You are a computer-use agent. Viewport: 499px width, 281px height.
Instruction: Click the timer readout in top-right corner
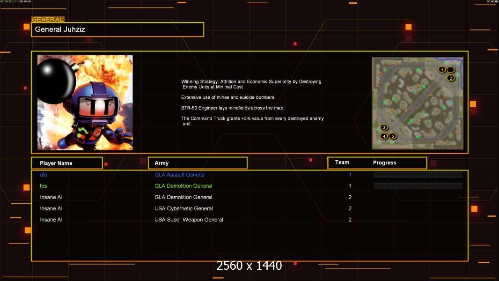point(492,1)
